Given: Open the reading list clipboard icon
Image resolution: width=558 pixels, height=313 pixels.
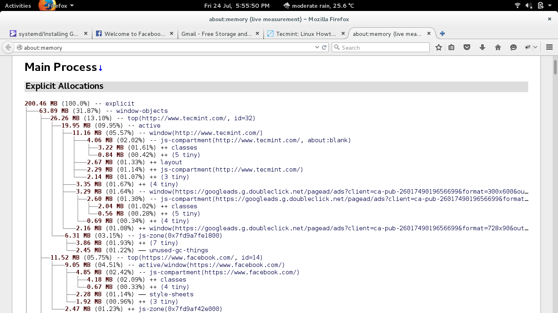Looking at the screenshot, I should (451, 47).
